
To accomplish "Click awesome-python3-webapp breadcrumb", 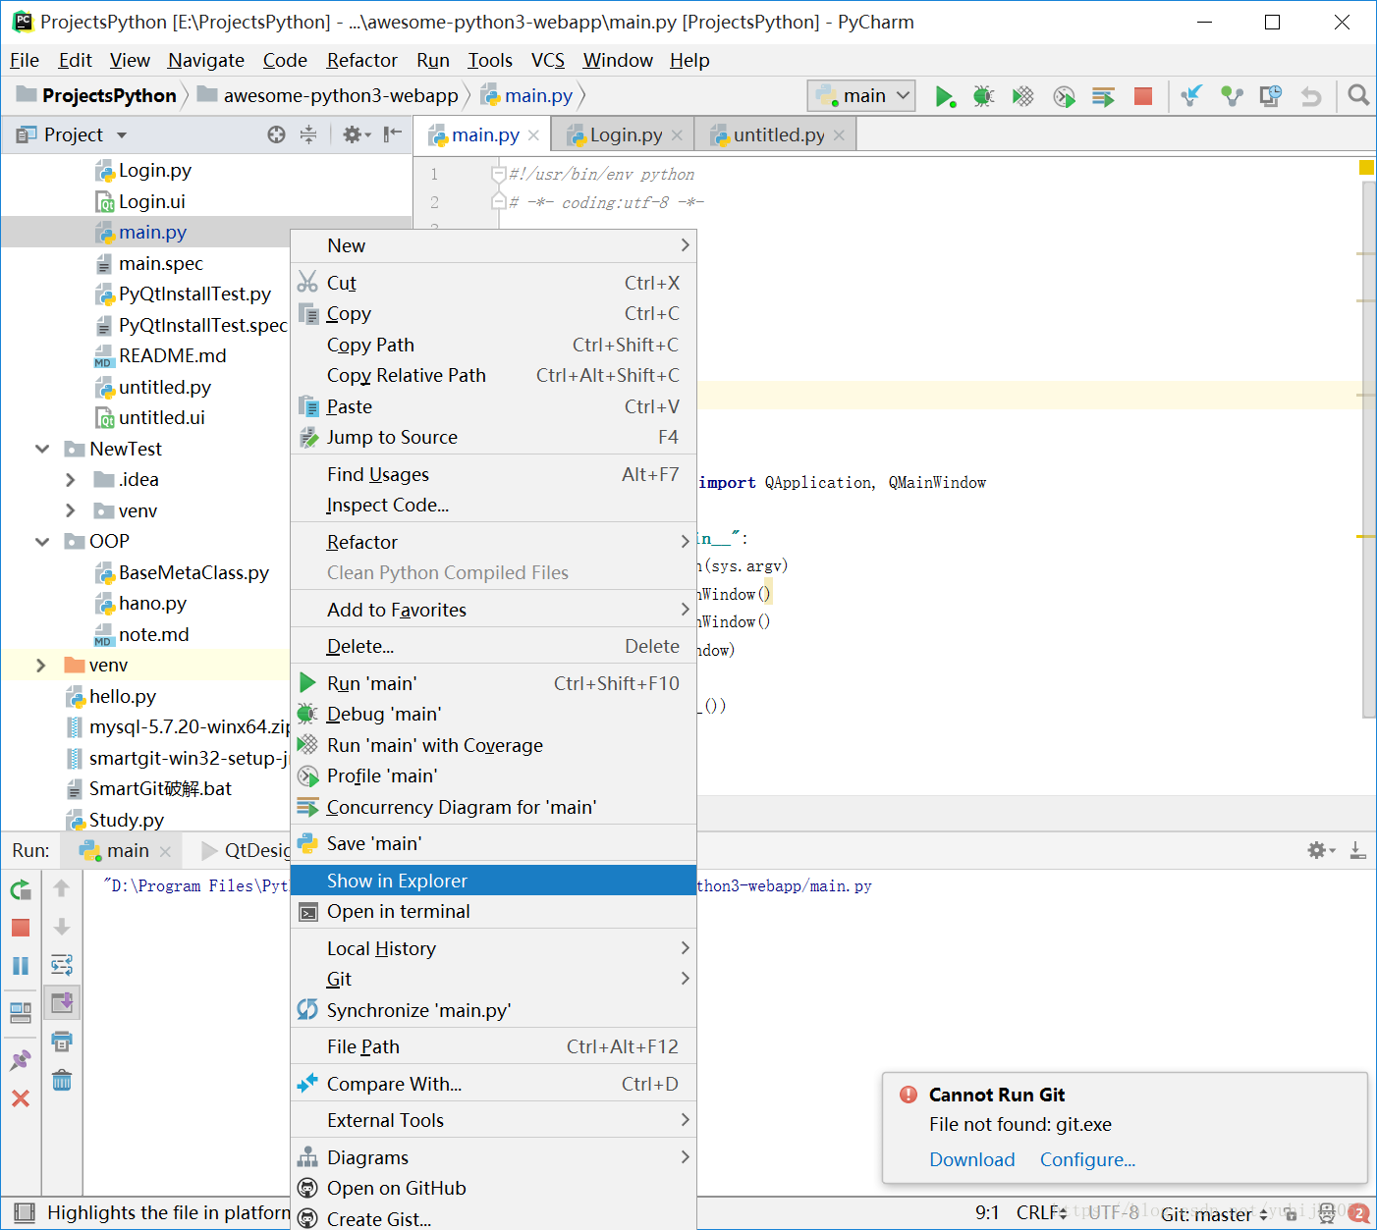I will [x=328, y=95].
